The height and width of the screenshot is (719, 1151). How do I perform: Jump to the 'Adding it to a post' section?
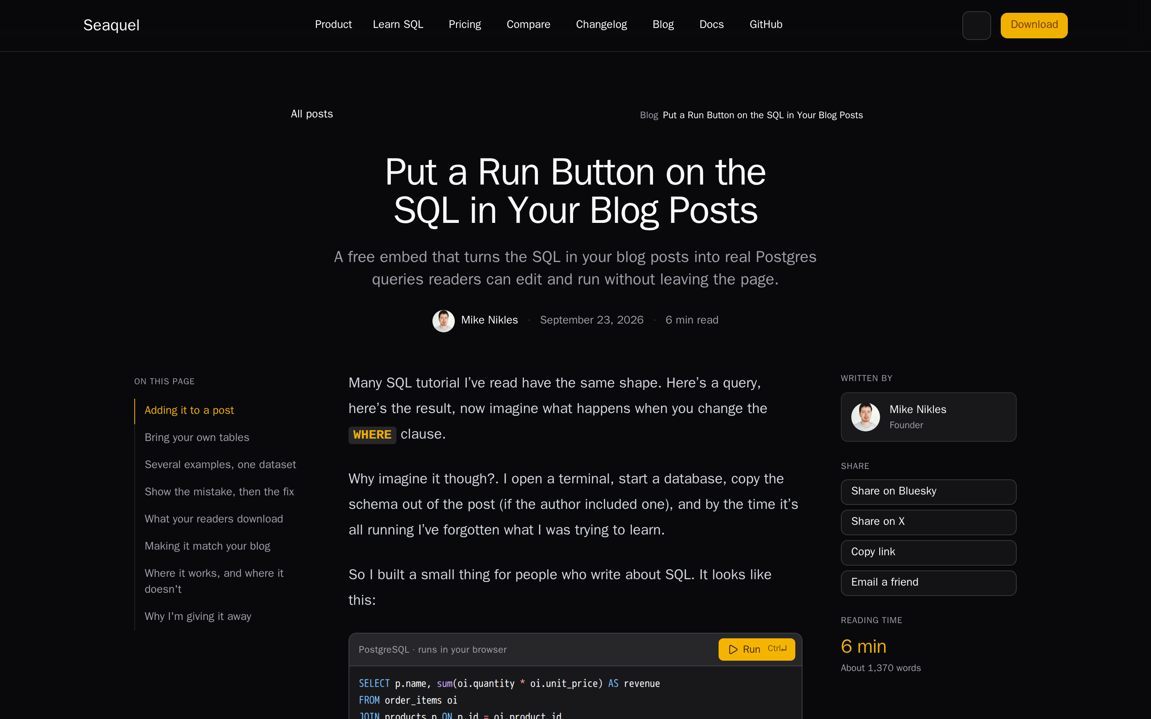pyautogui.click(x=189, y=410)
